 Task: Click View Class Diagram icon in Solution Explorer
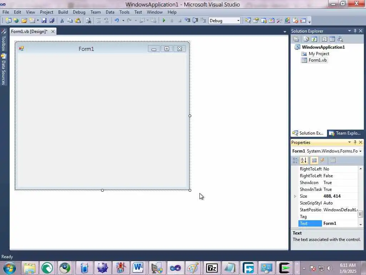340,39
